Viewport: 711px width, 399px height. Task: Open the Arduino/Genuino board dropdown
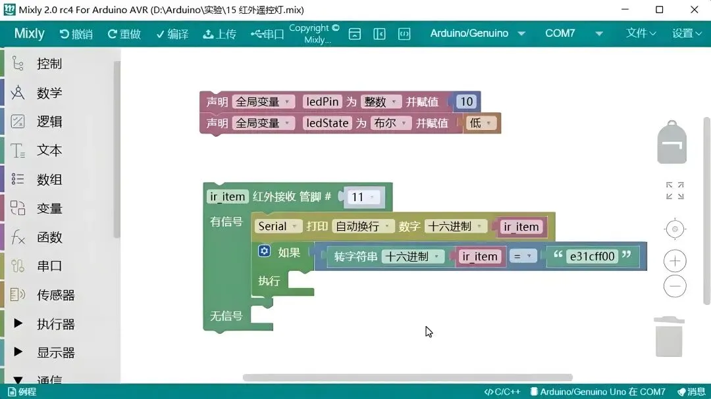pos(478,34)
